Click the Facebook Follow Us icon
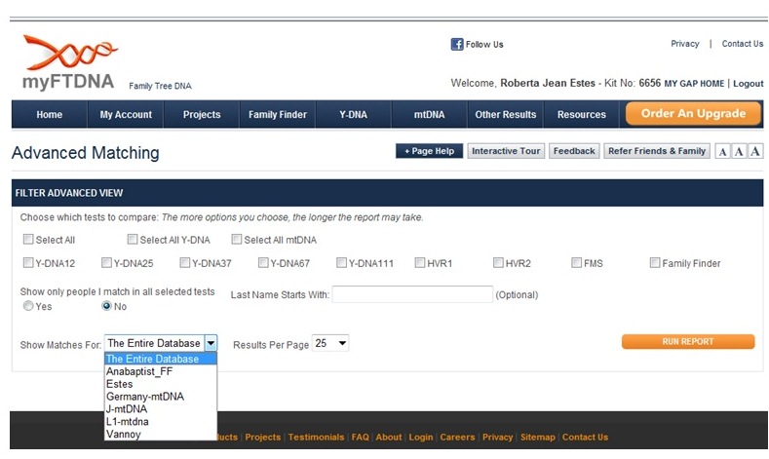769x459 pixels. pyautogui.click(x=456, y=44)
